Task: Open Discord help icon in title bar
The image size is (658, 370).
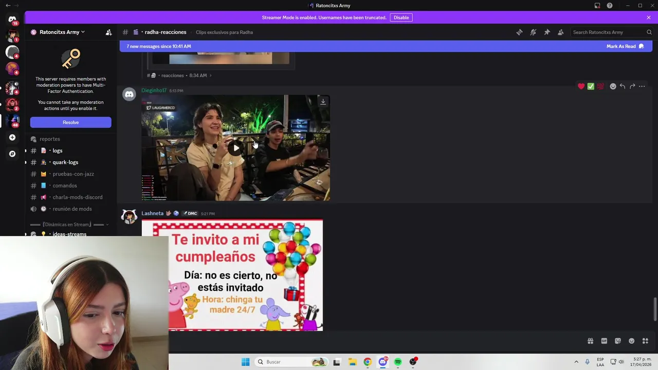Action: point(610,6)
